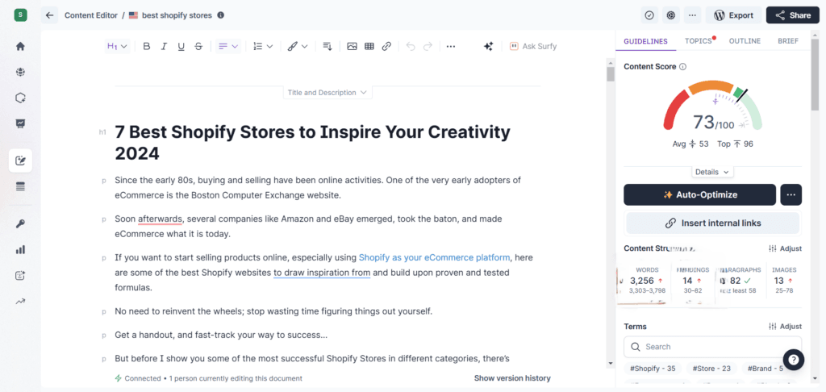Adjust the Terms settings
The image size is (826, 392).
pyautogui.click(x=785, y=326)
